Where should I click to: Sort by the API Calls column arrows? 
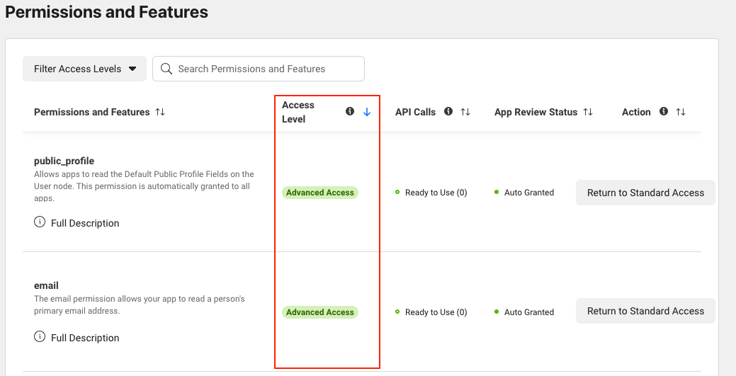click(465, 112)
